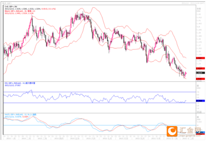Click the '2021 六月' month label
This screenshot has height=144, width=206.
click(91, 138)
